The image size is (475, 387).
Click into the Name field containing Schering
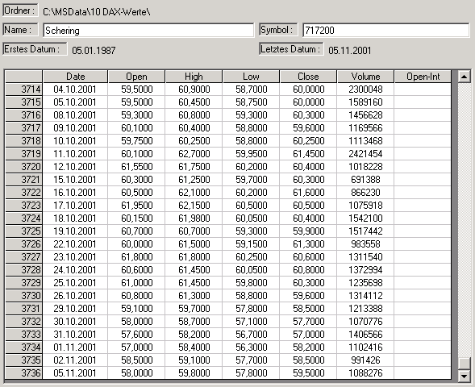[x=148, y=31]
